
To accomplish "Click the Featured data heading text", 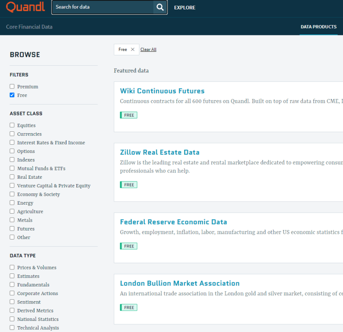I will [131, 71].
